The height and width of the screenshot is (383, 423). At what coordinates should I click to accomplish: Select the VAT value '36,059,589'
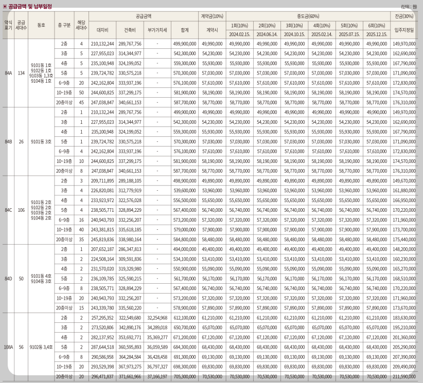coord(157,347)
